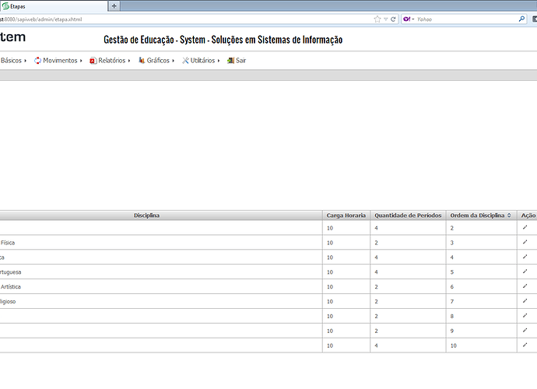
Task: Click the magnifier search icon
Action: click(x=521, y=19)
